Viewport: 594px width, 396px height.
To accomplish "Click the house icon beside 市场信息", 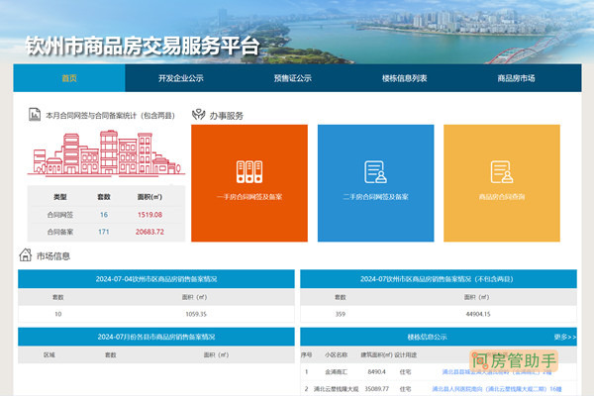I will [x=26, y=255].
